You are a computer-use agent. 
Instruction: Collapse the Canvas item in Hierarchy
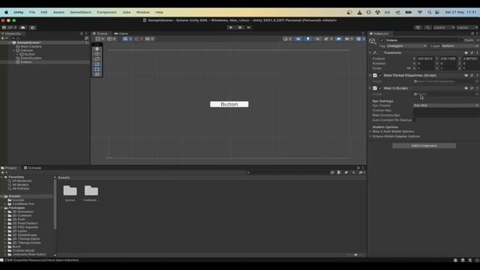[13, 50]
